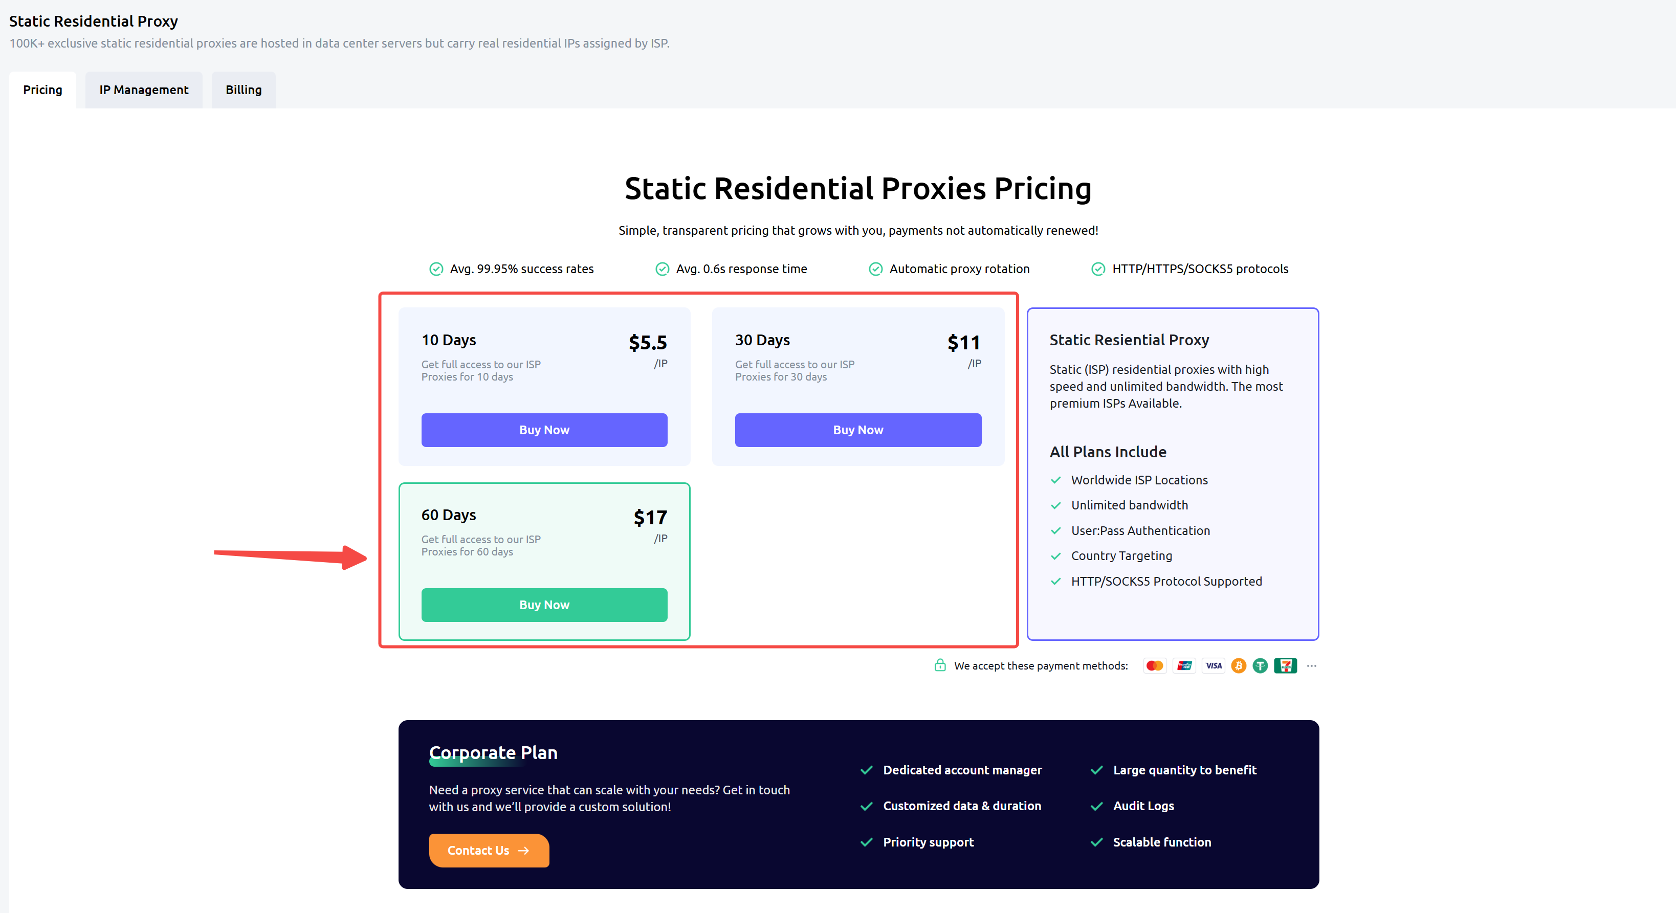Open the Billing tab
Screen dimensions: 1676x913
(244, 90)
